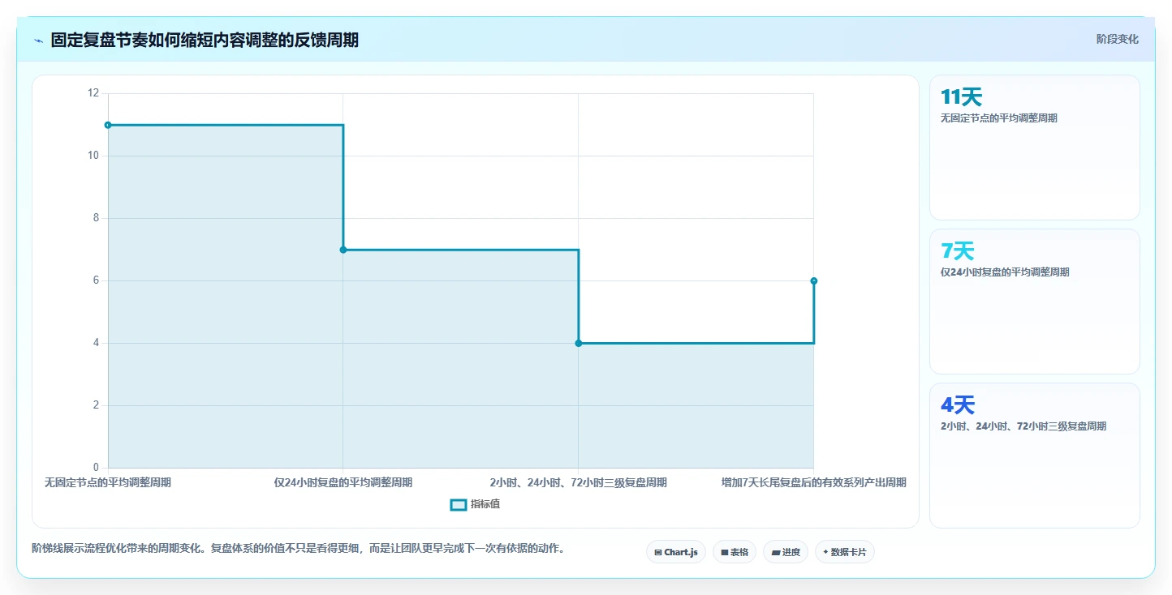The image size is (1172, 595).
Task: Click the data point at value 4
Action: [579, 343]
